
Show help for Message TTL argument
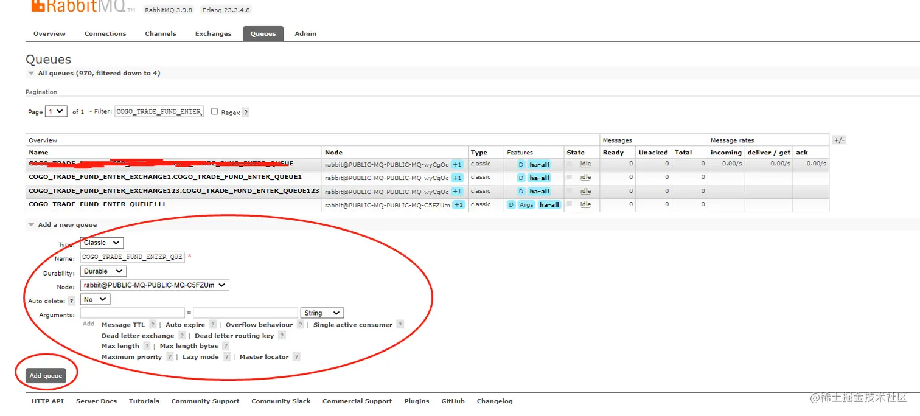[153, 325]
